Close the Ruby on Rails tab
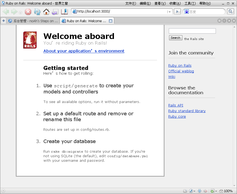The height and width of the screenshot is (194, 237). [110, 21]
